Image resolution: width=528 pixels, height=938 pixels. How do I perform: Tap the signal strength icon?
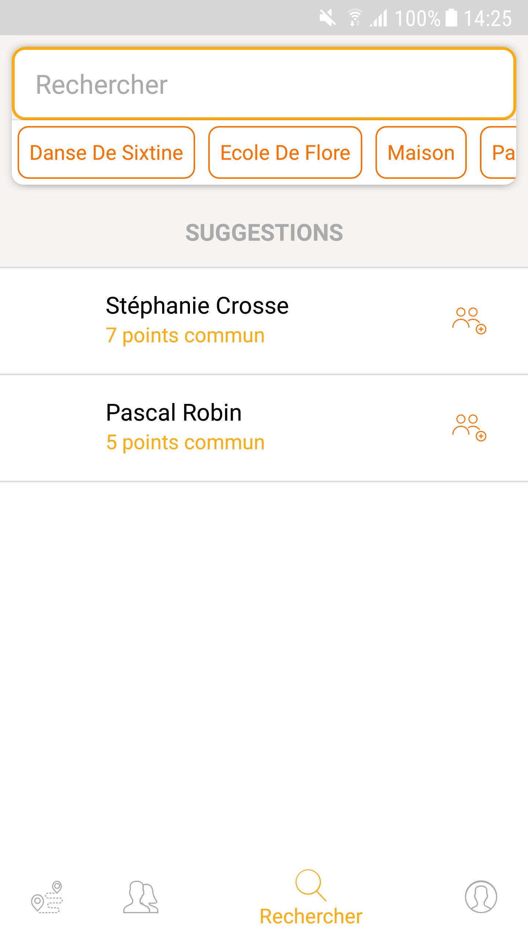coord(378,18)
